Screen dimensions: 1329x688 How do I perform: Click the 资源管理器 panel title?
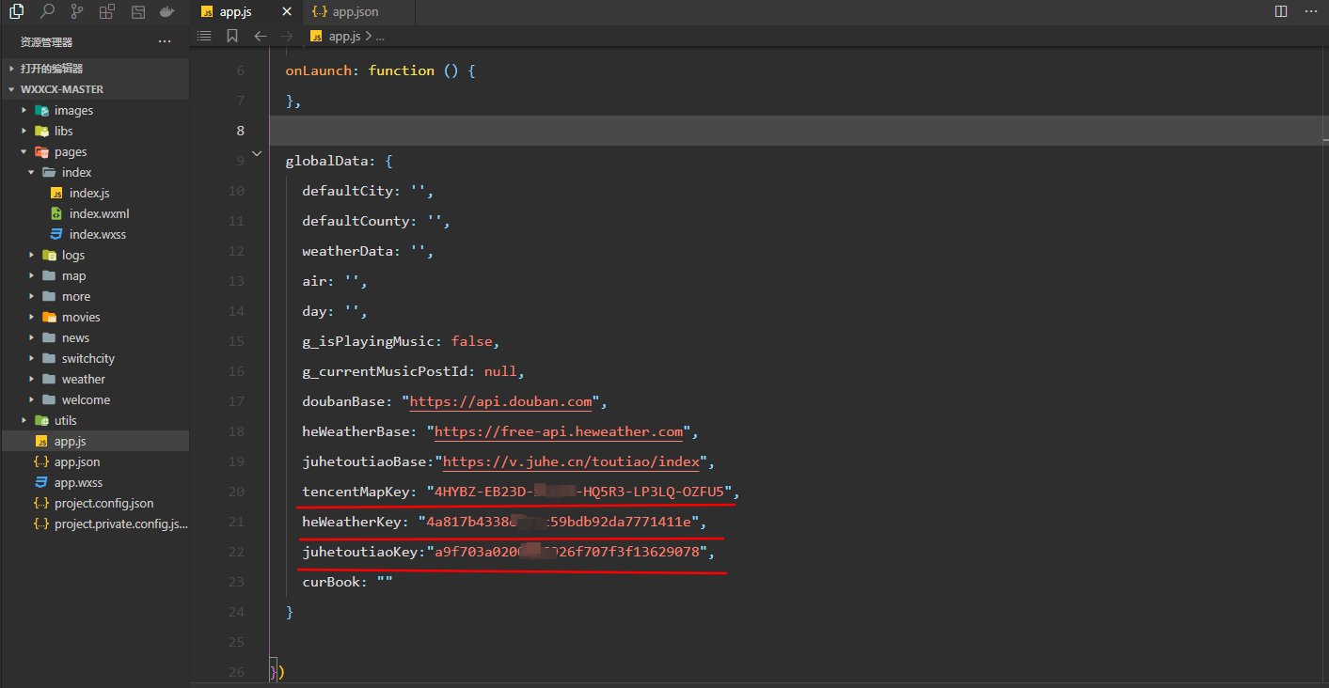pyautogui.click(x=47, y=42)
